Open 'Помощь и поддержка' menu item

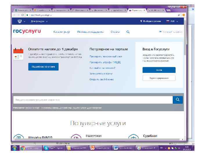click(90, 32)
